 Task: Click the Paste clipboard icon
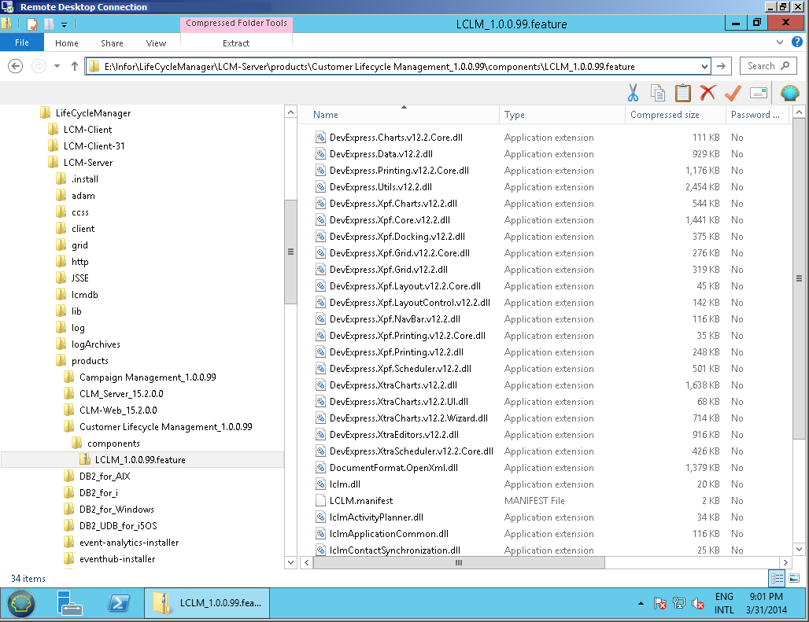click(682, 93)
